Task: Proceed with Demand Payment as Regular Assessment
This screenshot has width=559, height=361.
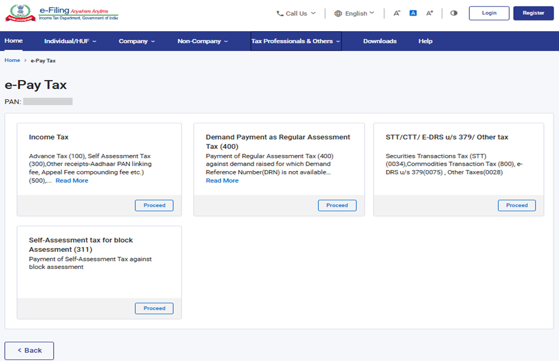Action: click(337, 206)
